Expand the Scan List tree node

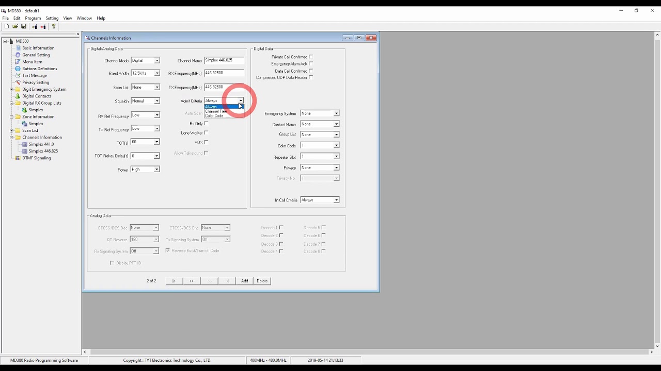click(11, 130)
